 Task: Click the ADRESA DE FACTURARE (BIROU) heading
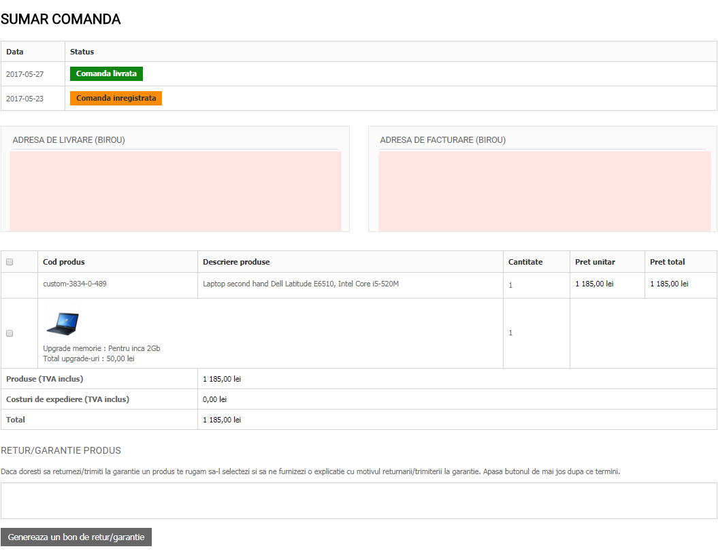(443, 140)
